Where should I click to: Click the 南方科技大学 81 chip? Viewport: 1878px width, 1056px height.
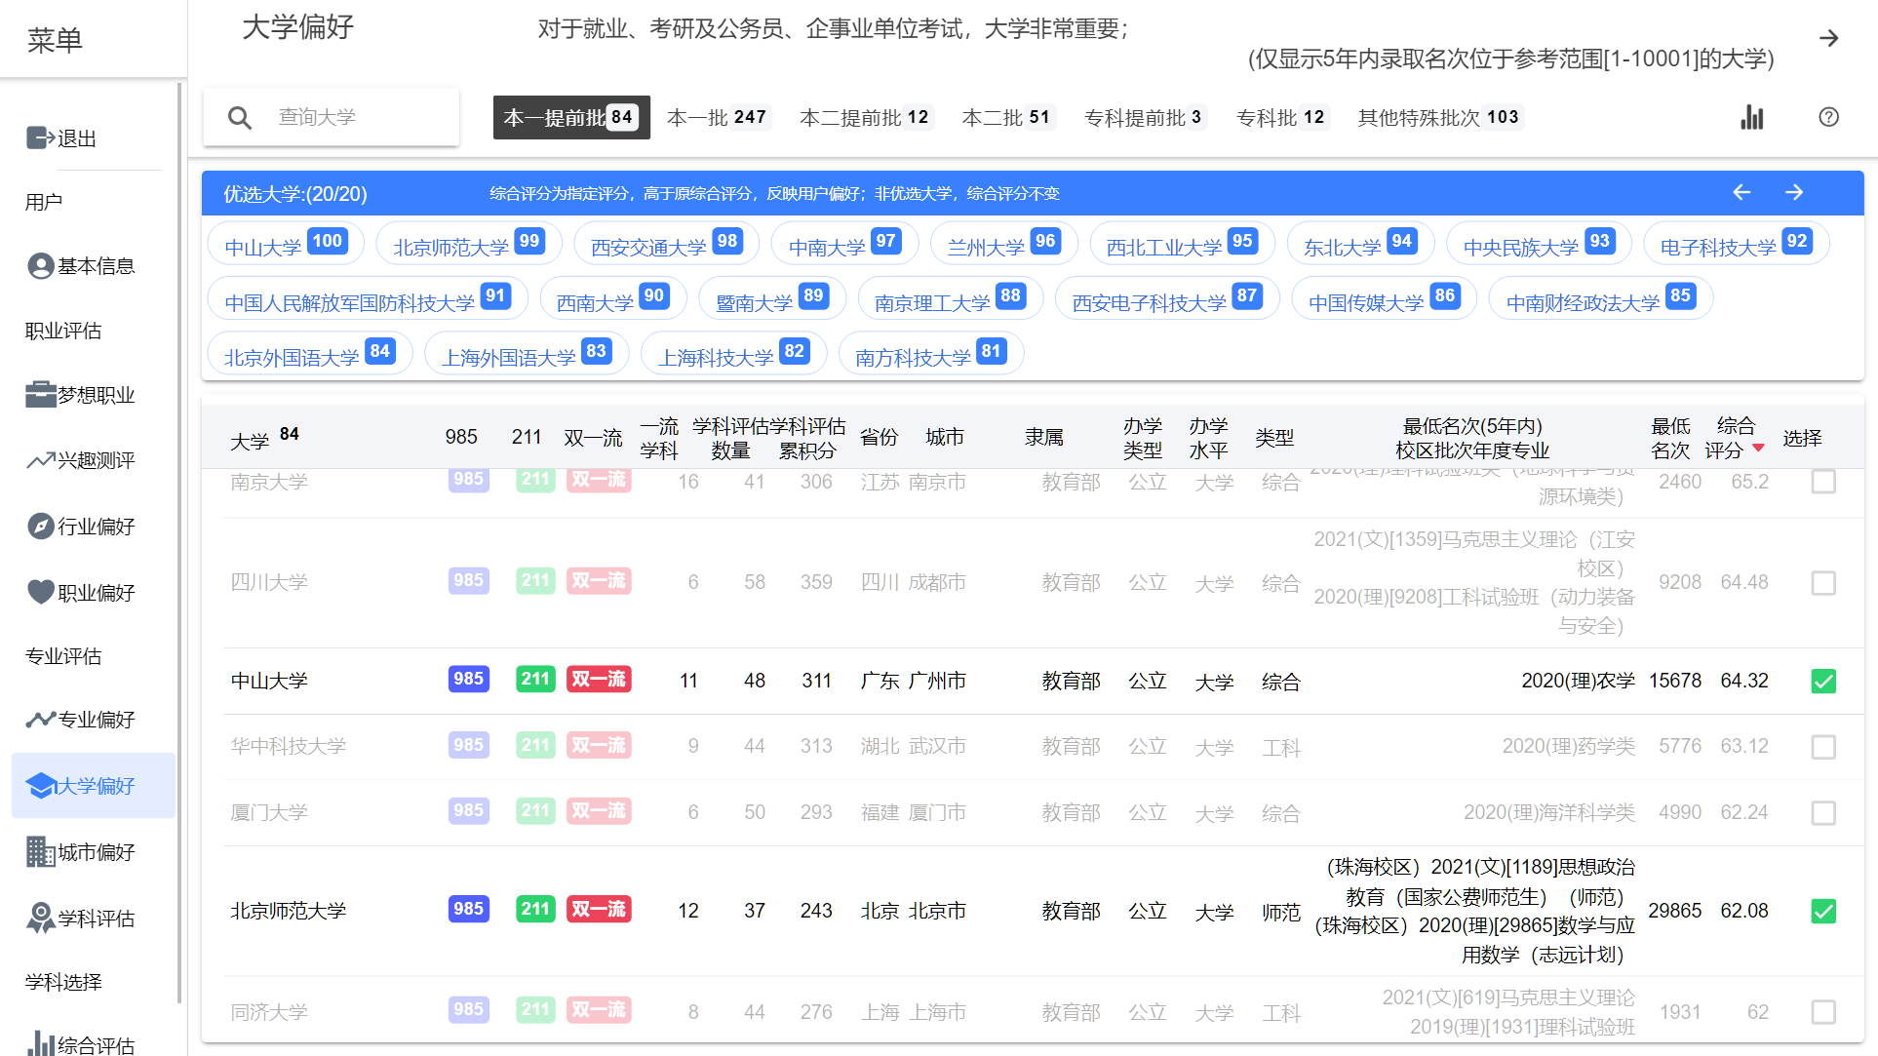pos(931,354)
